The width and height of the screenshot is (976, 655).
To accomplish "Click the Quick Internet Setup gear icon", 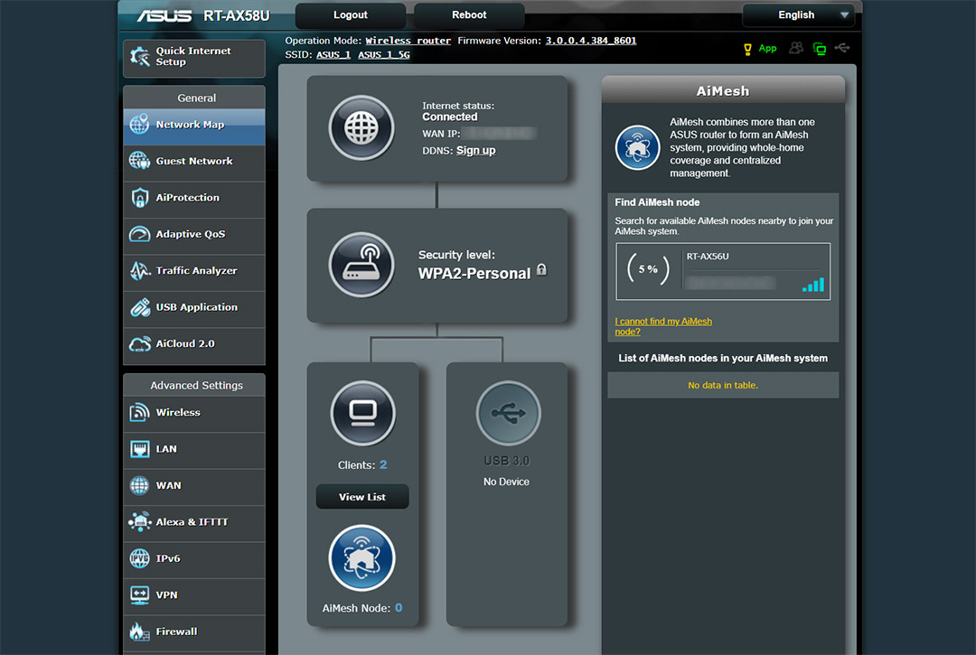I will (x=139, y=57).
